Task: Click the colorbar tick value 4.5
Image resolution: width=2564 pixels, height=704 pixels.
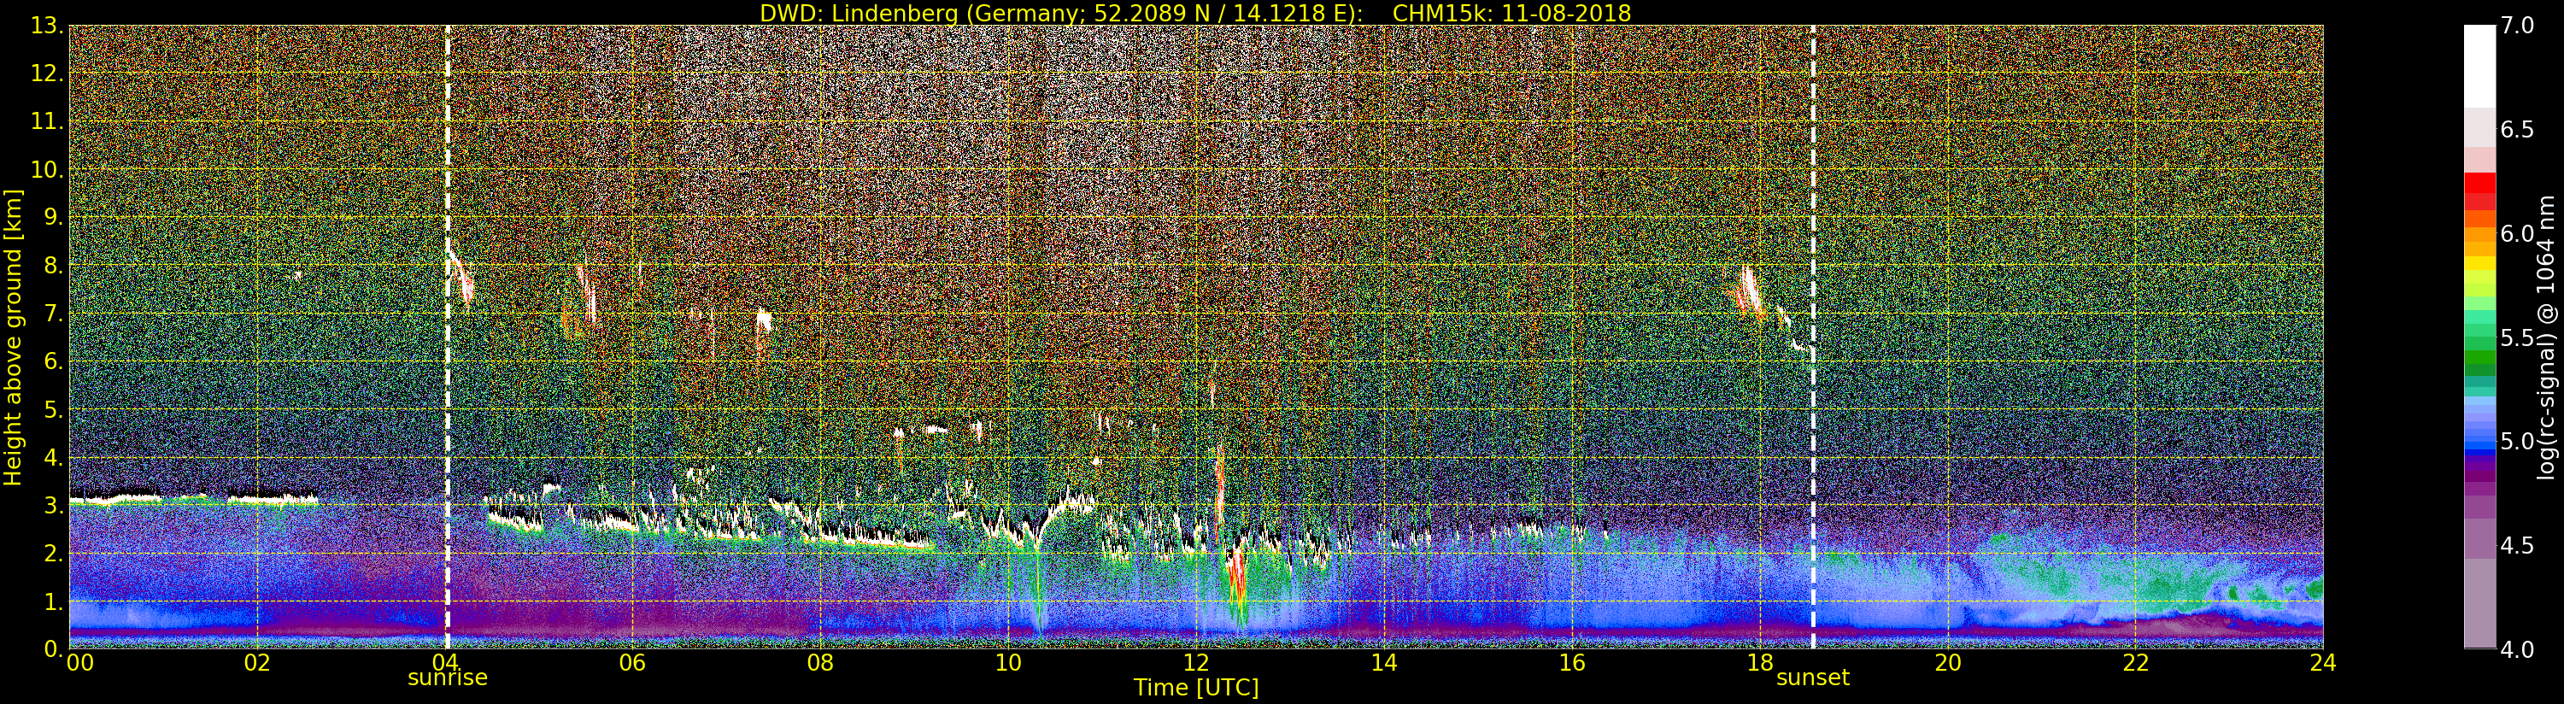Action: [x=2518, y=545]
